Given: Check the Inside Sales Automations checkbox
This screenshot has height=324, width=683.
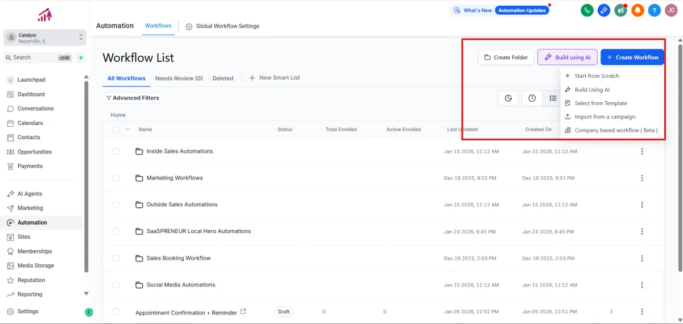Looking at the screenshot, I should point(116,151).
